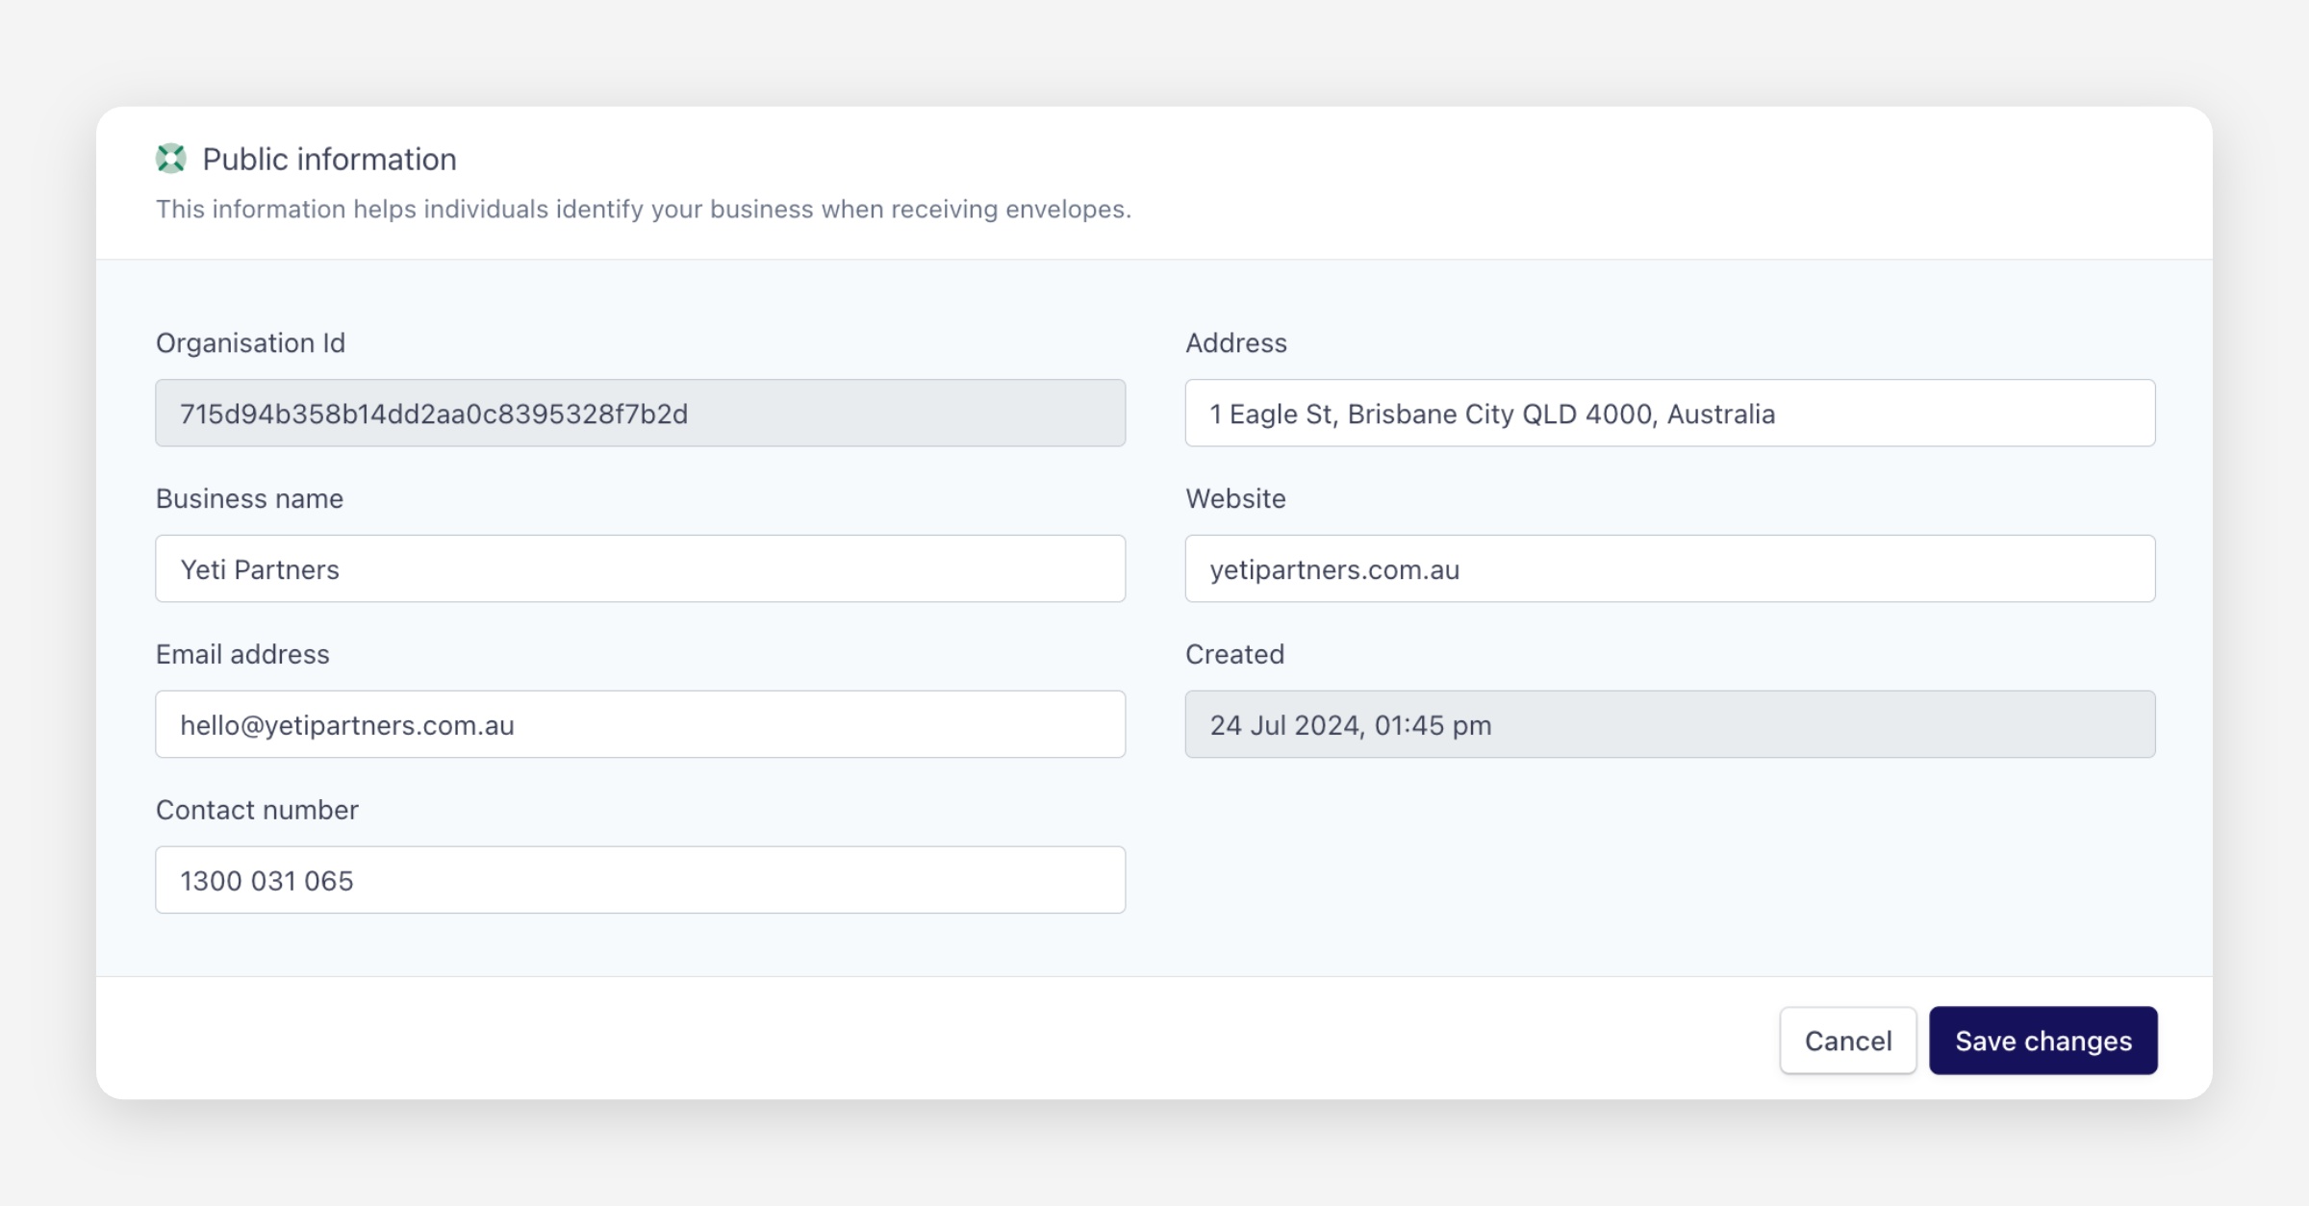Focus the Address field with Eagle St
This screenshot has width=2309, height=1206.
(x=1669, y=414)
